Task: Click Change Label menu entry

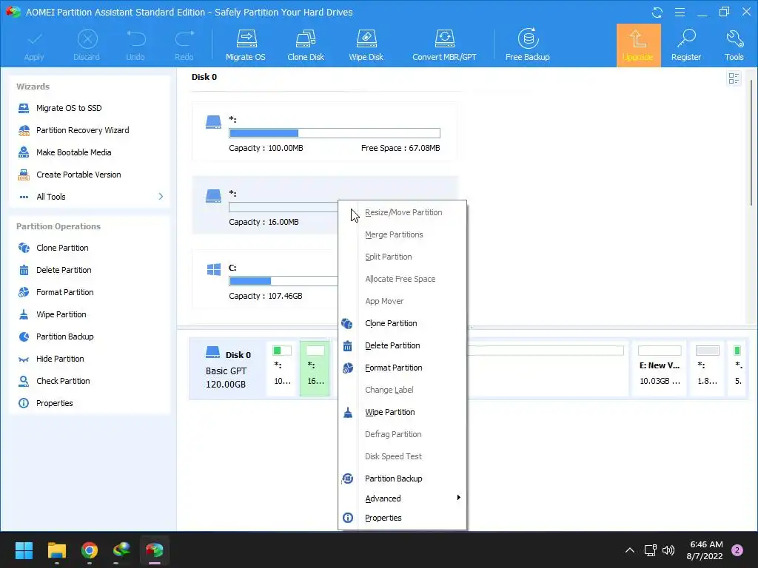Action: [402, 390]
